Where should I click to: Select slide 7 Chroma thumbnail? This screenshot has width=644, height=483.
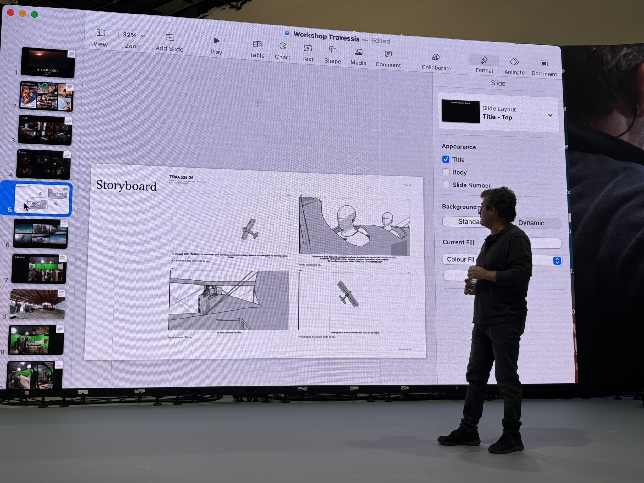click(x=39, y=269)
